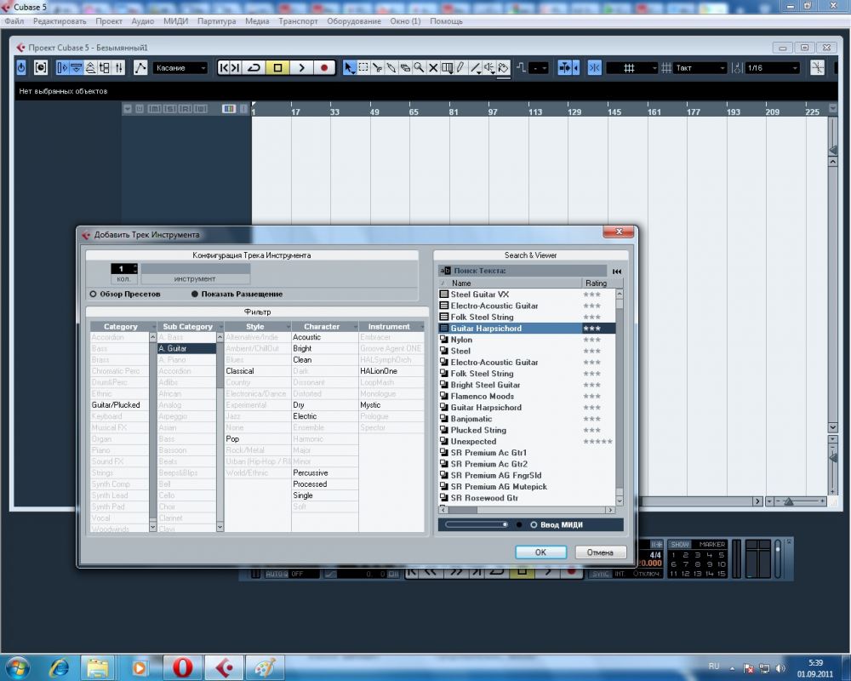
Task: Select the Draw pencil tool
Action: click(x=460, y=68)
